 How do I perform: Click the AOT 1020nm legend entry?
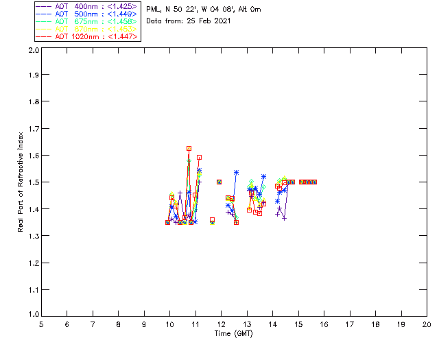(x=86, y=36)
